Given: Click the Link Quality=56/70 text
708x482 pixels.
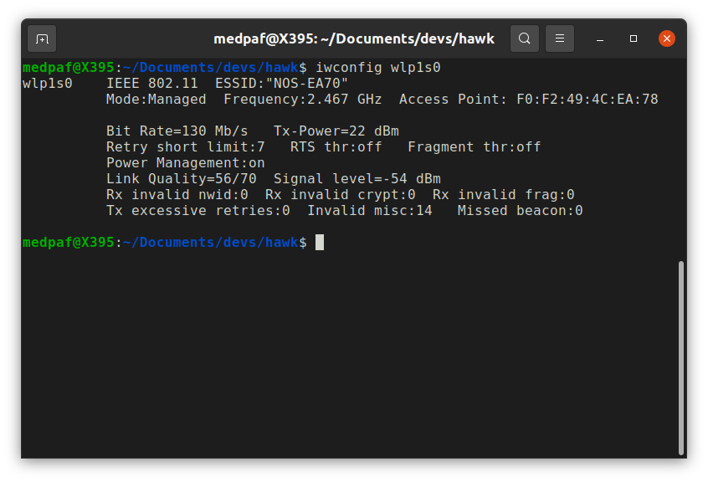Looking at the screenshot, I should 181,179.
